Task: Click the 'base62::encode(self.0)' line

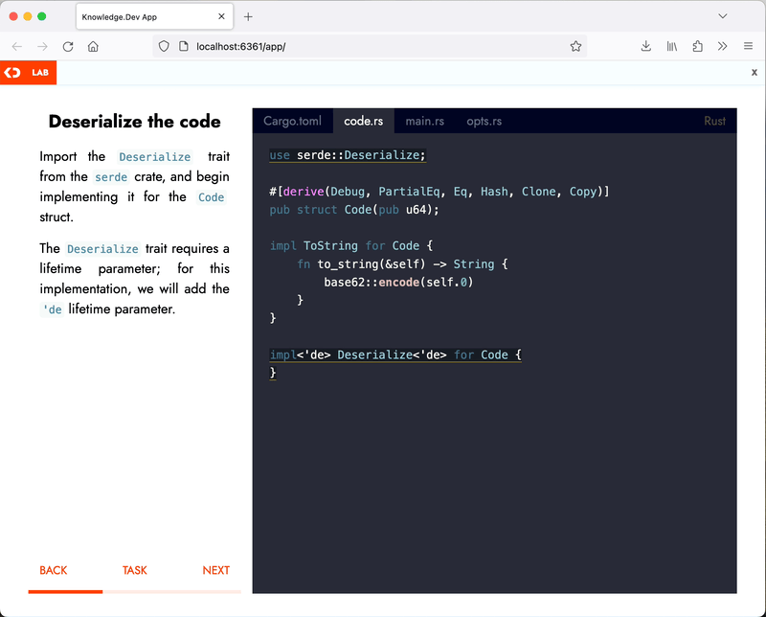Action: tap(398, 282)
